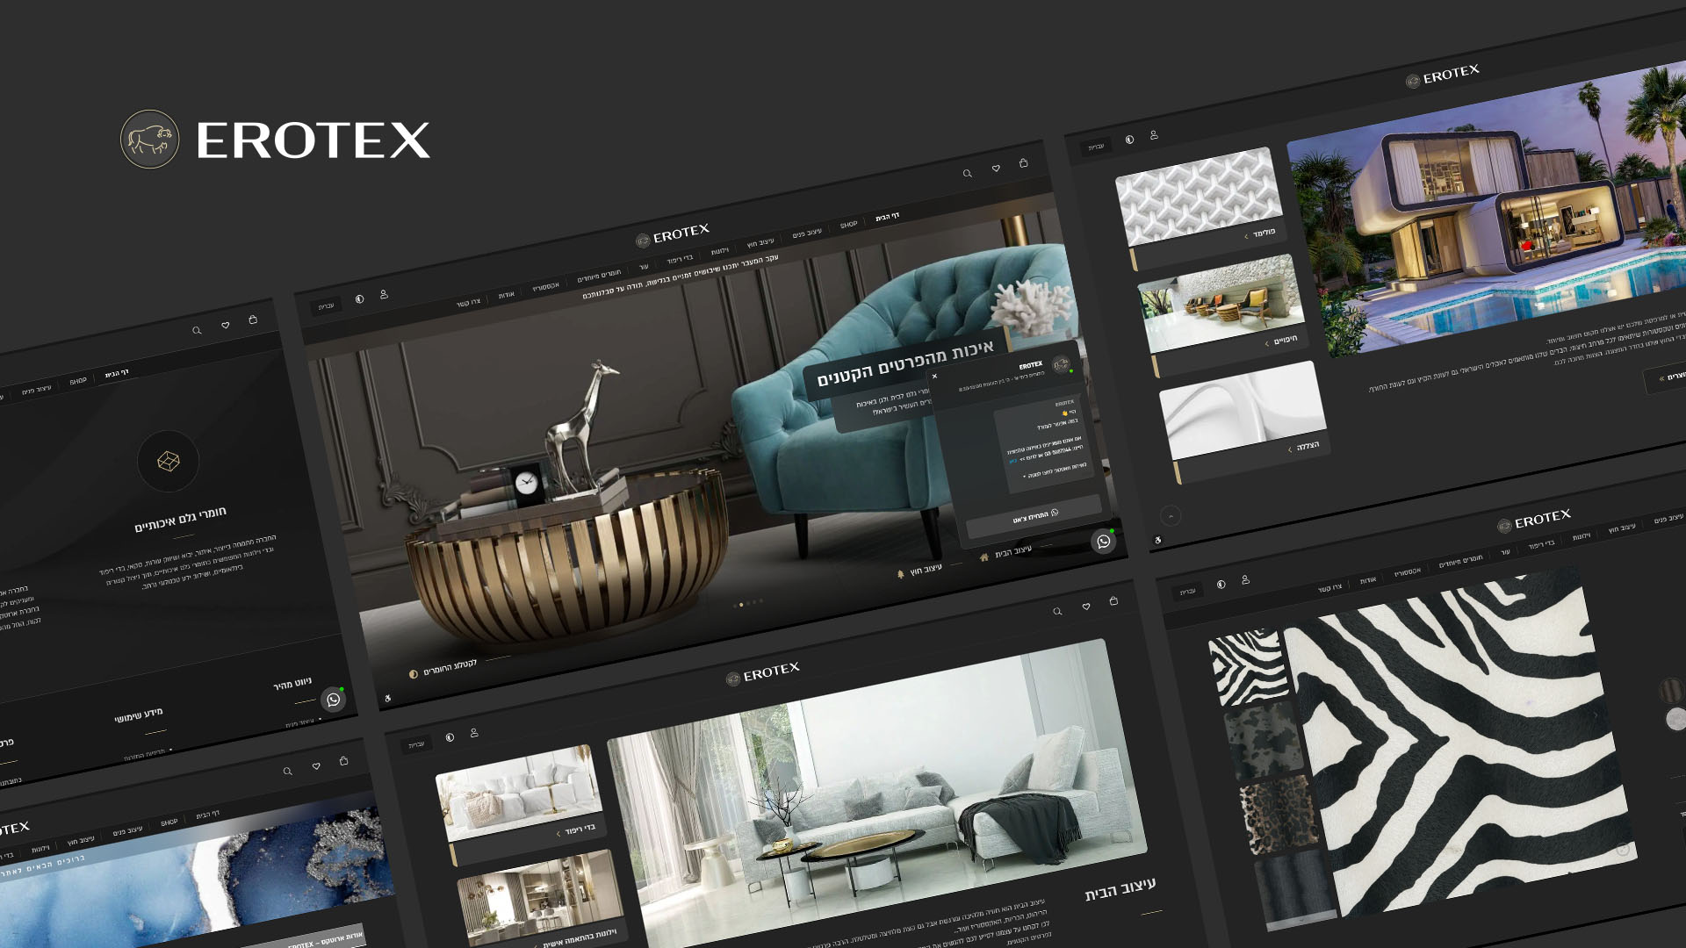Select 'וילונות' menu item on armchair hero page
The width and height of the screenshot is (1686, 948).
pyautogui.click(x=720, y=251)
